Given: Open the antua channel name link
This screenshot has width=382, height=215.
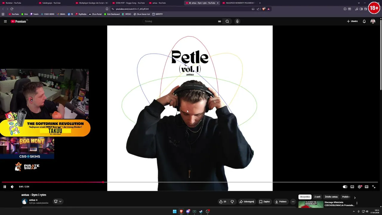Looking at the screenshot, I should point(32,200).
